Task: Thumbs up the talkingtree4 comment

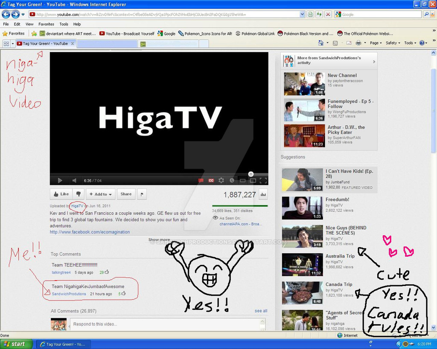Action: coord(107,272)
